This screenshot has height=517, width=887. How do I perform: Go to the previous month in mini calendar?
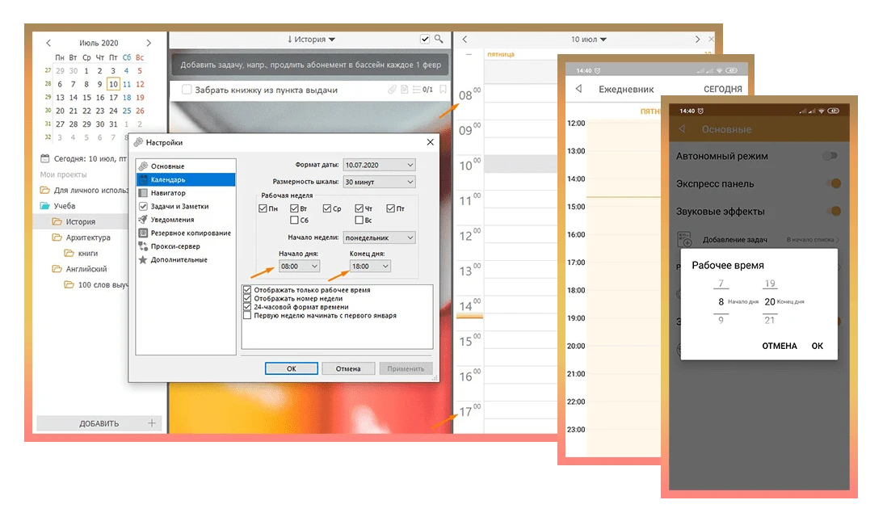48,43
